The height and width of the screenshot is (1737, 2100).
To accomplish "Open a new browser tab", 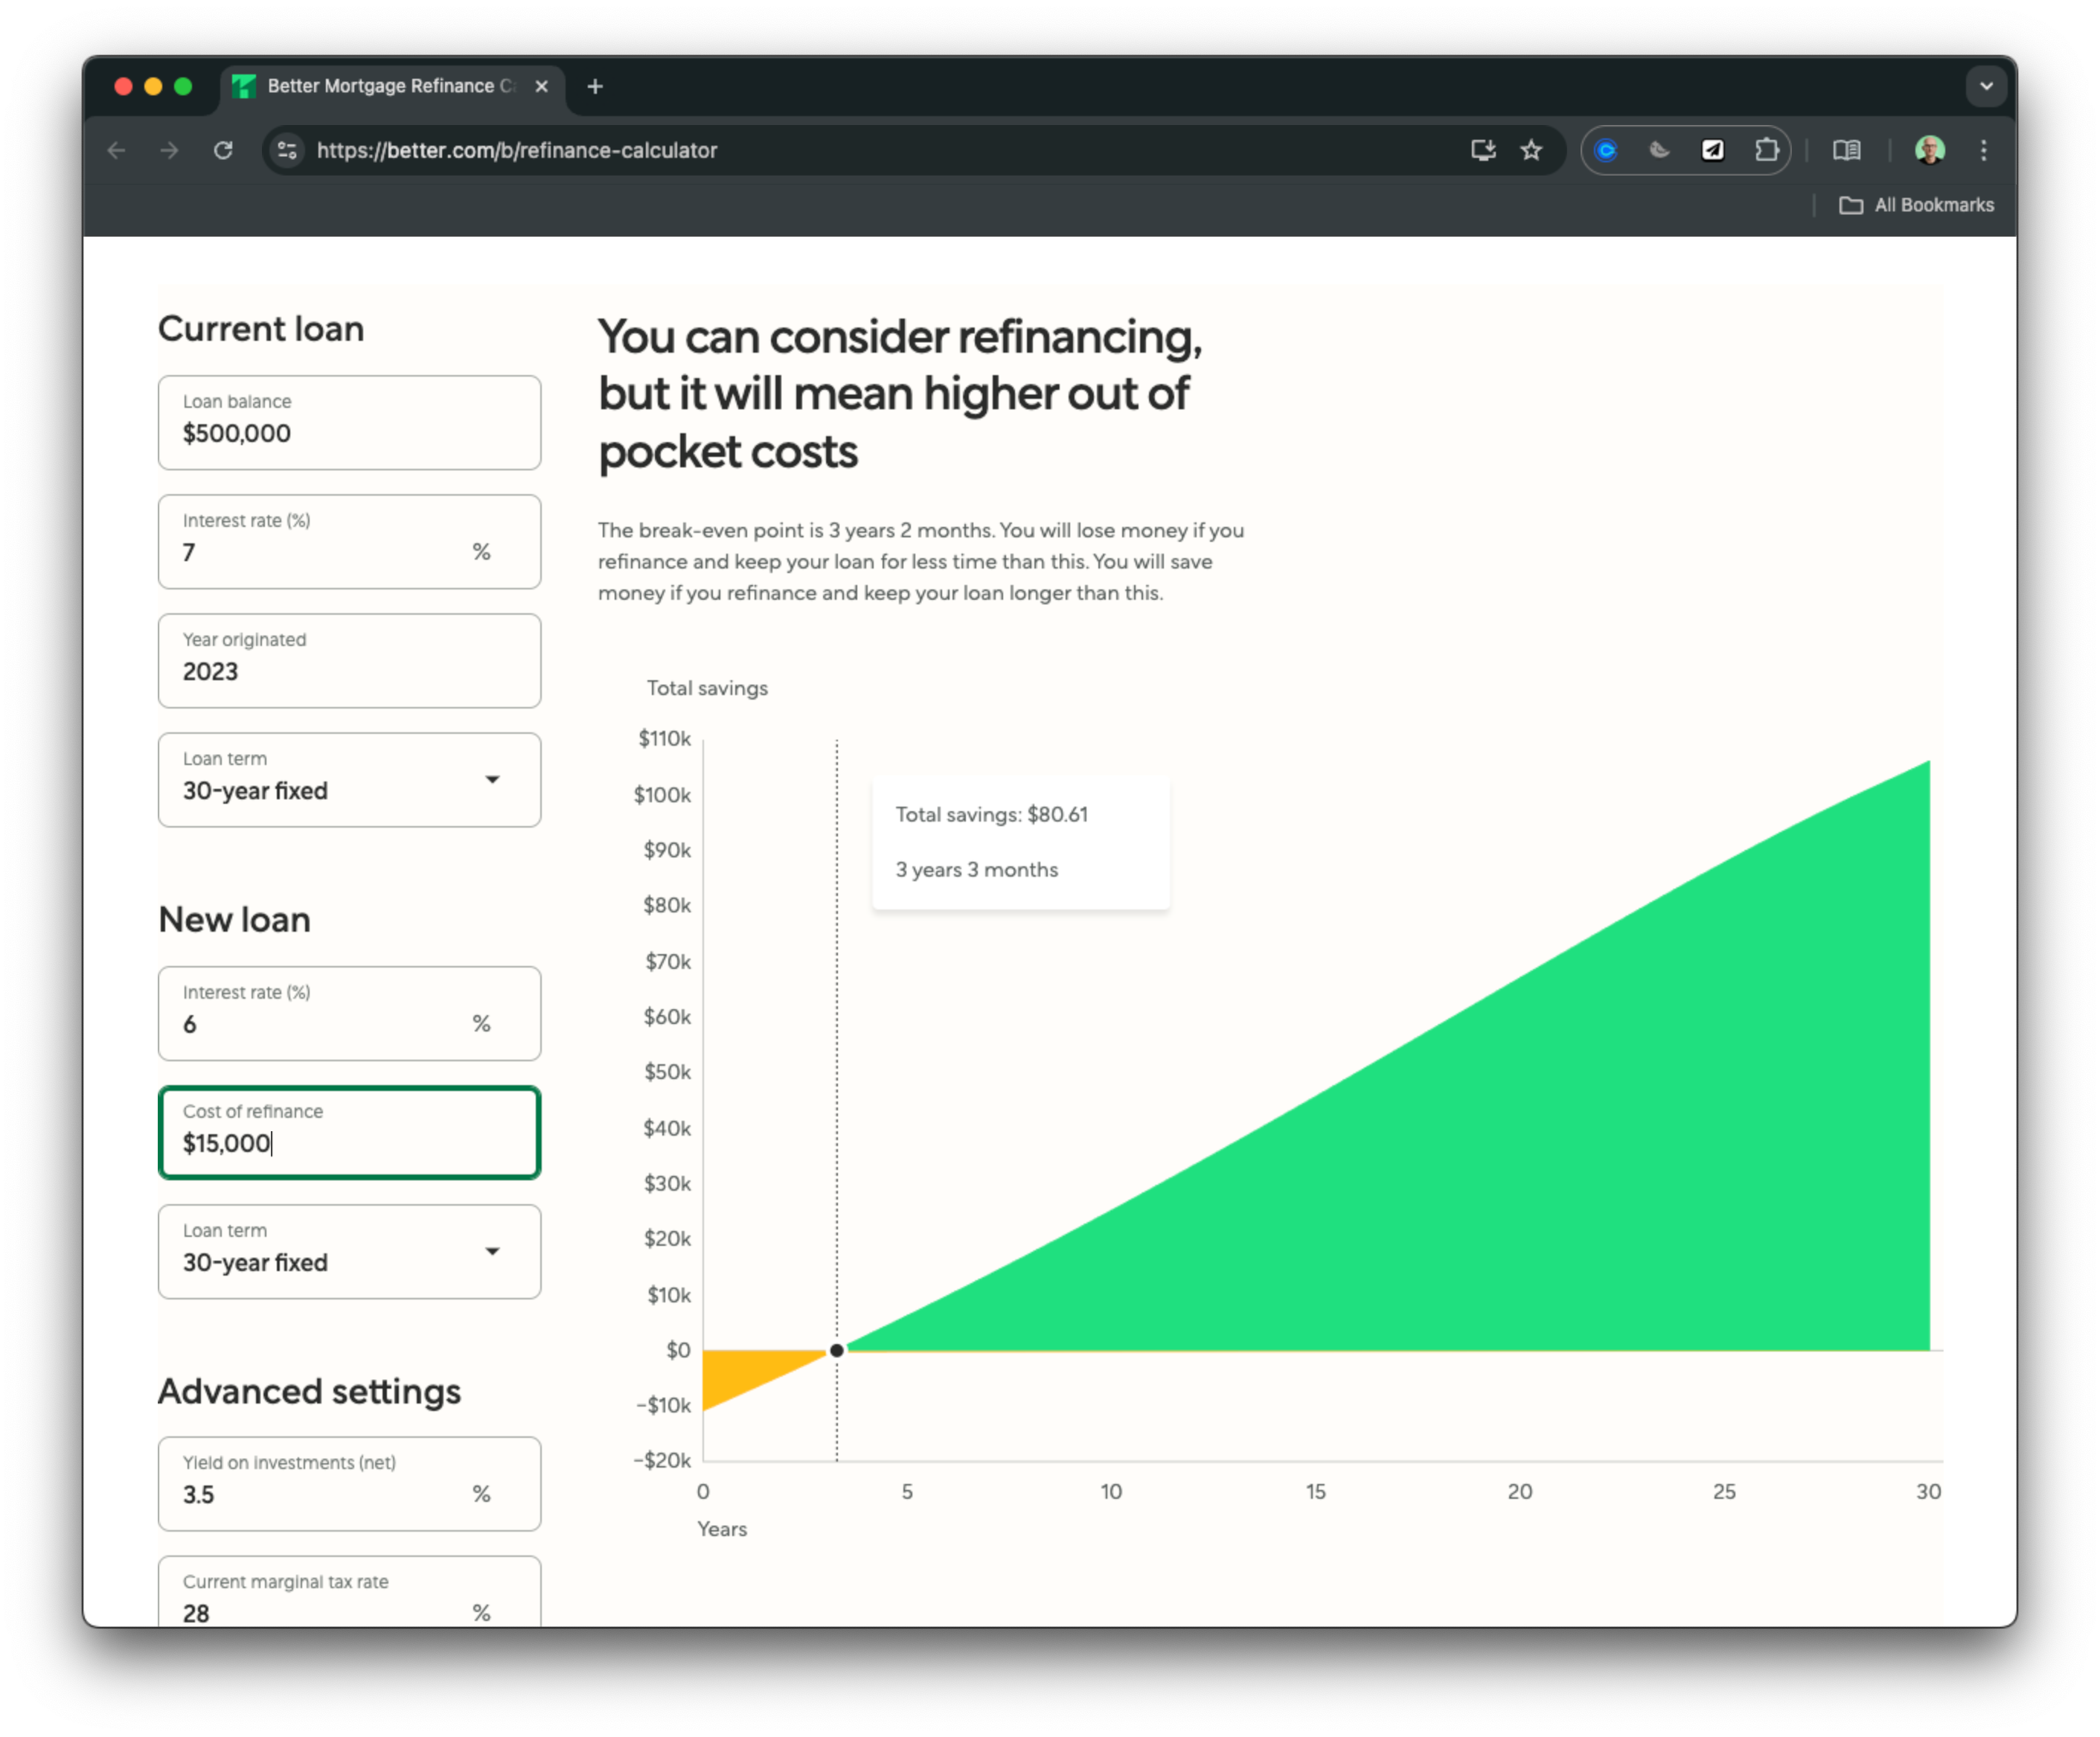I will click(595, 86).
